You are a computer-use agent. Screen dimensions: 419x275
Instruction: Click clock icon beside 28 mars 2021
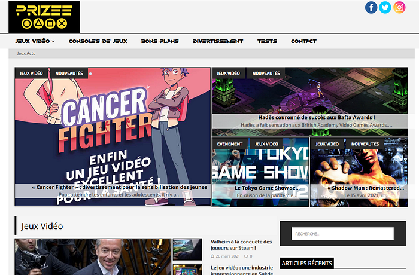click(212, 256)
